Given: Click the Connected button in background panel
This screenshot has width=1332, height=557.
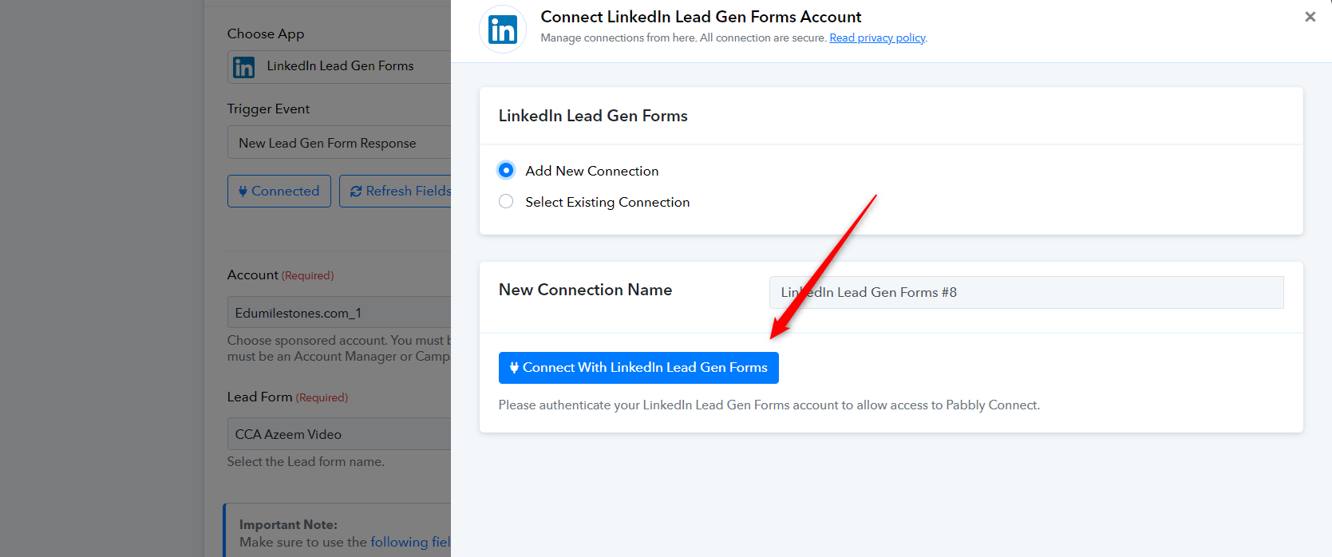Looking at the screenshot, I should pyautogui.click(x=279, y=191).
